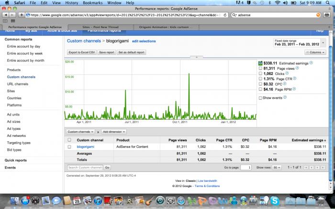This screenshot has width=335, height=209.
Task: Switch to the Origami Animation tab
Action: pos(166,27)
